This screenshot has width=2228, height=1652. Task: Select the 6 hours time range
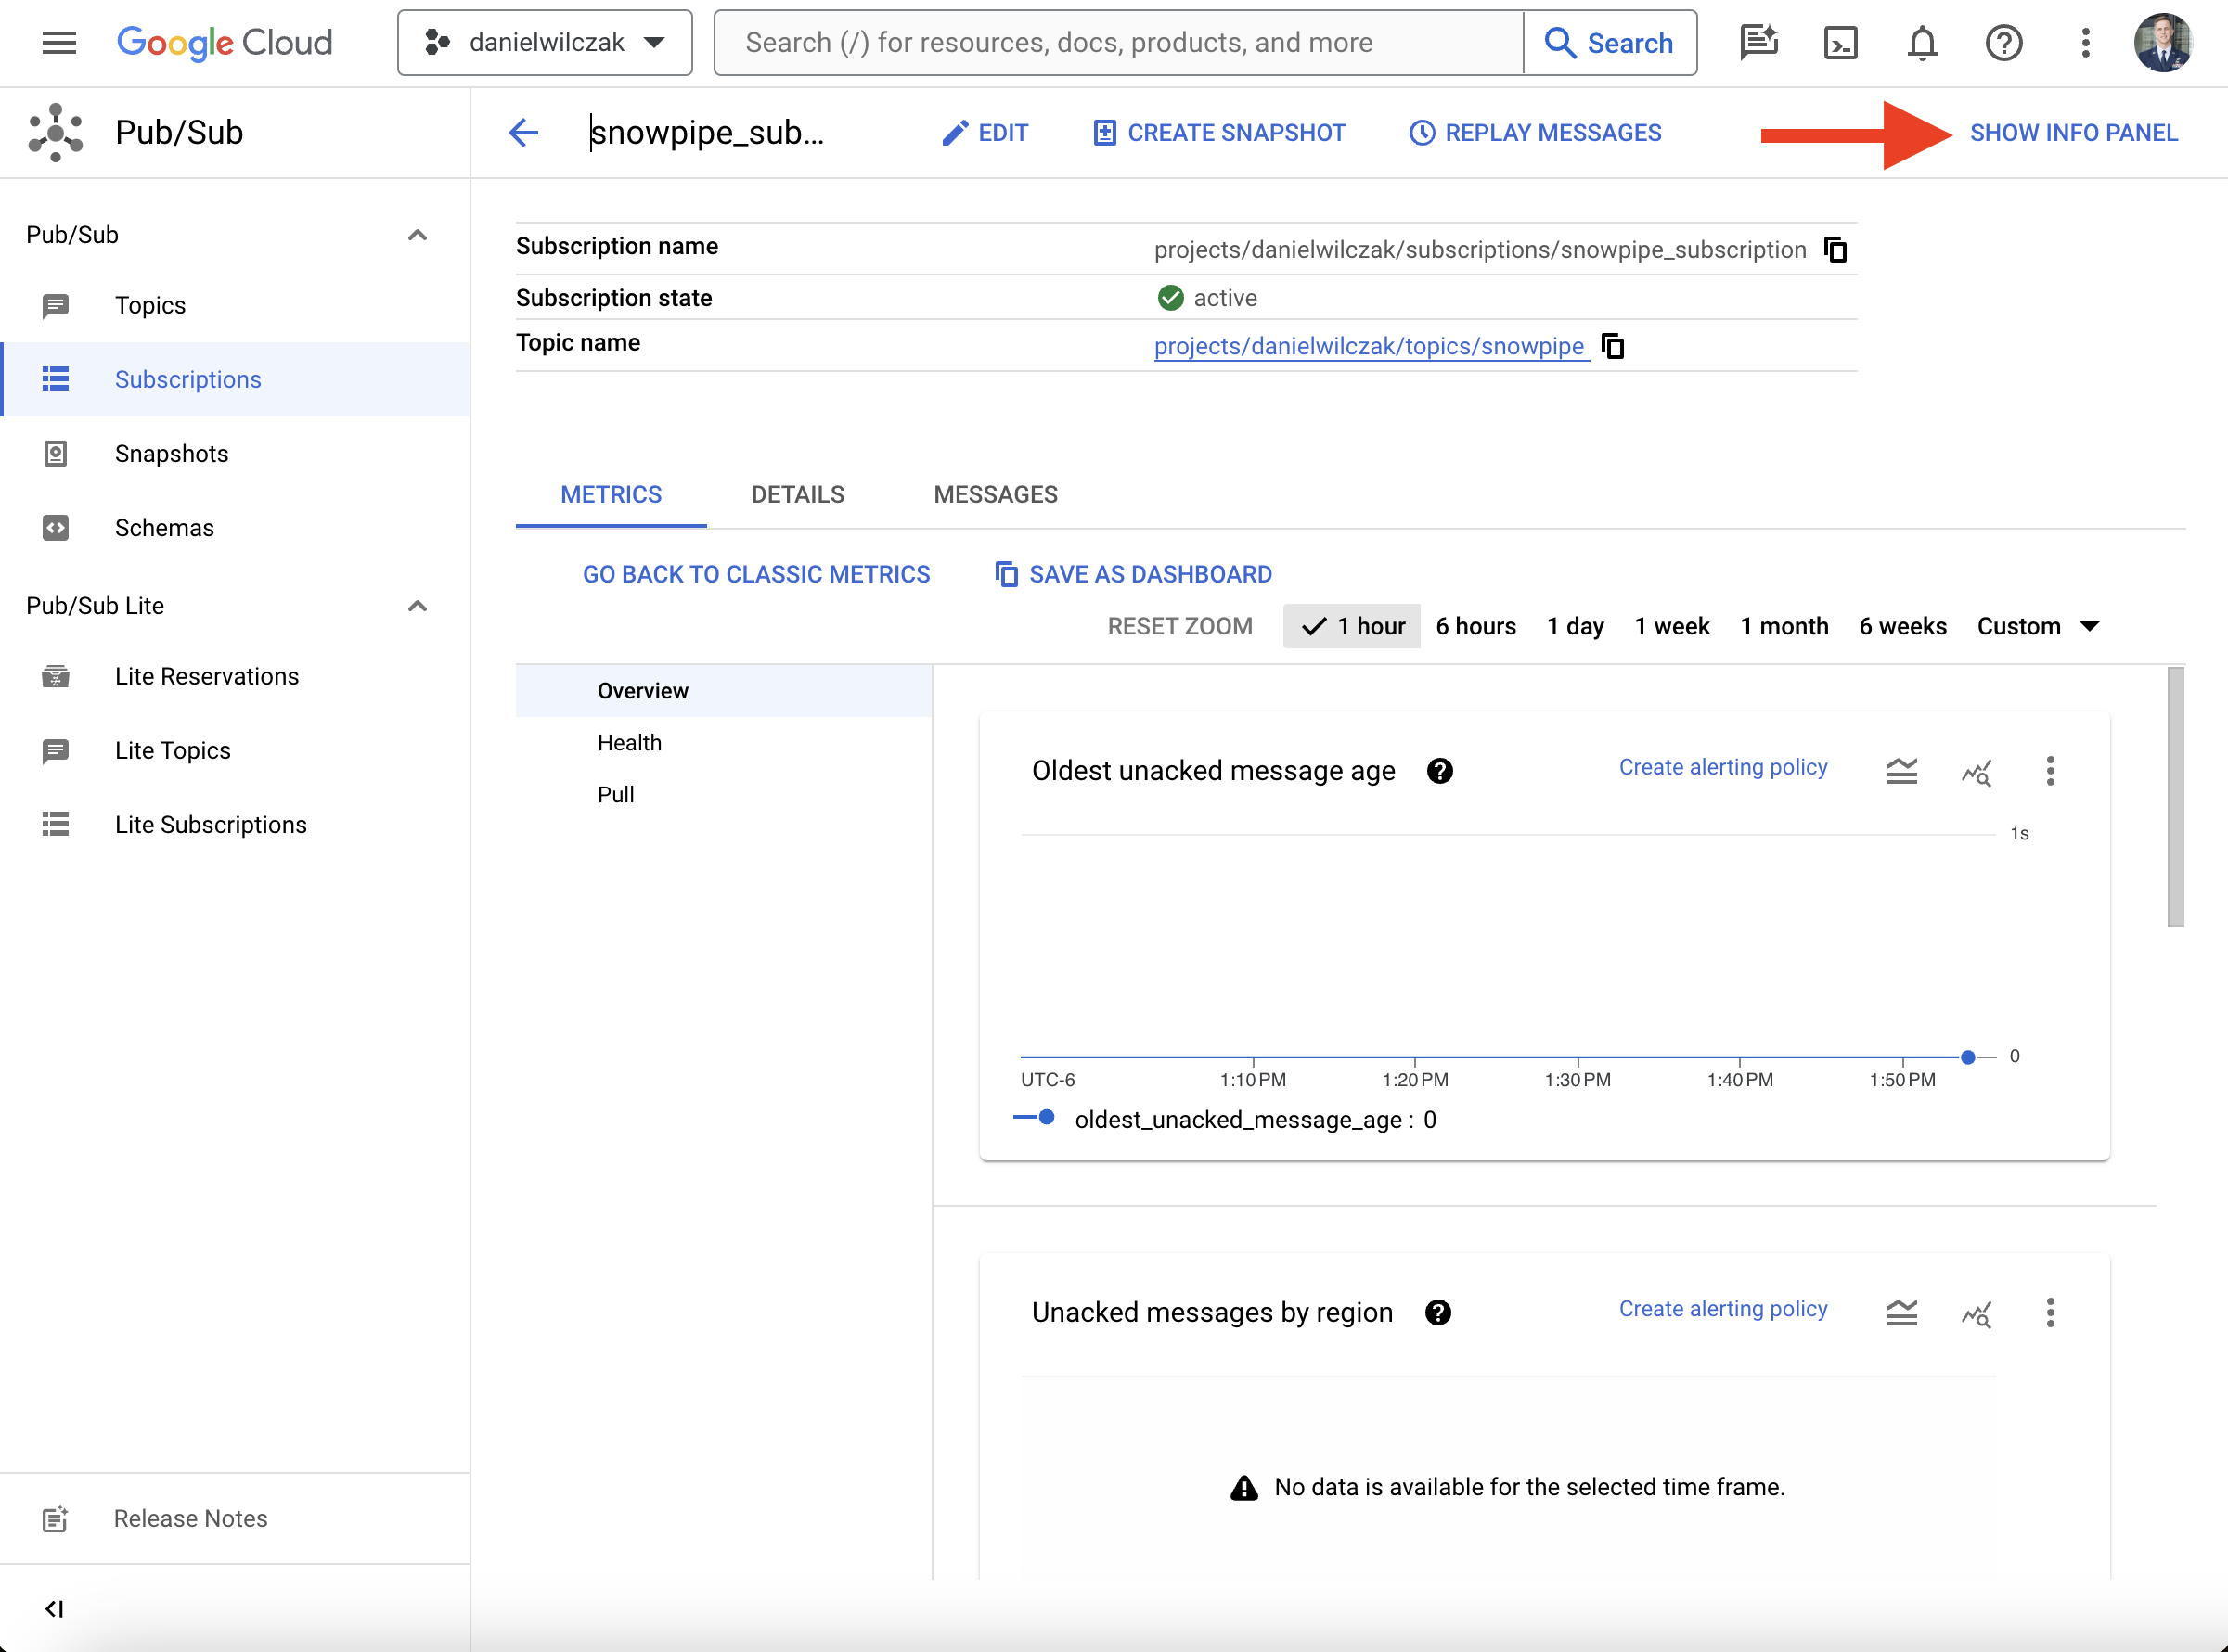(1475, 626)
